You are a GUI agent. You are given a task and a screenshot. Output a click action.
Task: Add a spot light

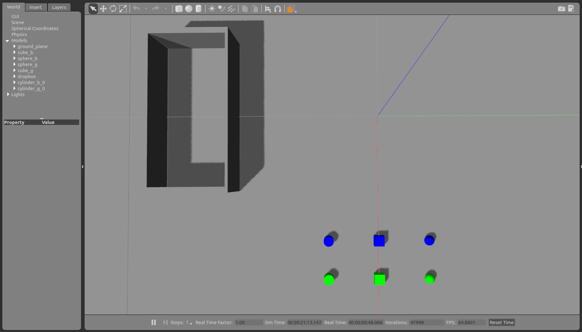tap(222, 9)
